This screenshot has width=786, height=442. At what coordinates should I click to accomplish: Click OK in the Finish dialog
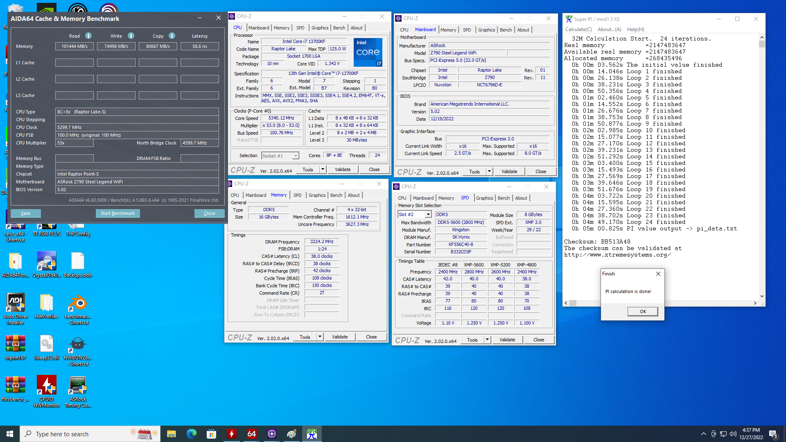pos(642,311)
